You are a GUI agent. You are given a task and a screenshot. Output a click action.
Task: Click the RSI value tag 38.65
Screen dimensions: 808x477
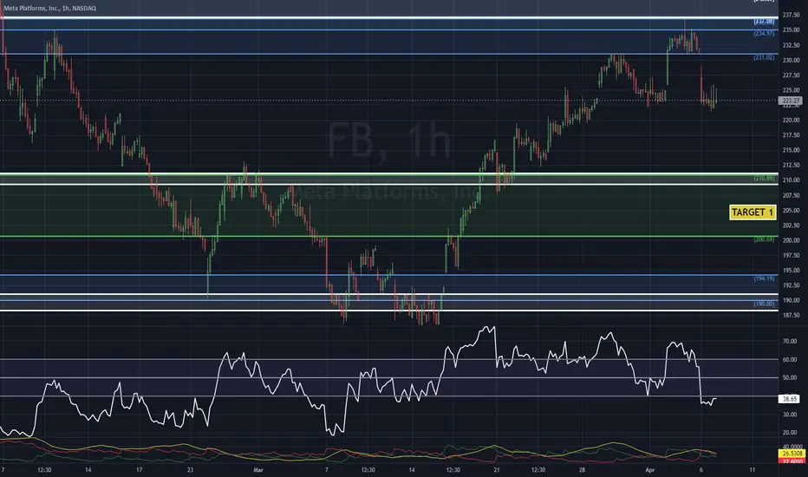click(x=790, y=399)
